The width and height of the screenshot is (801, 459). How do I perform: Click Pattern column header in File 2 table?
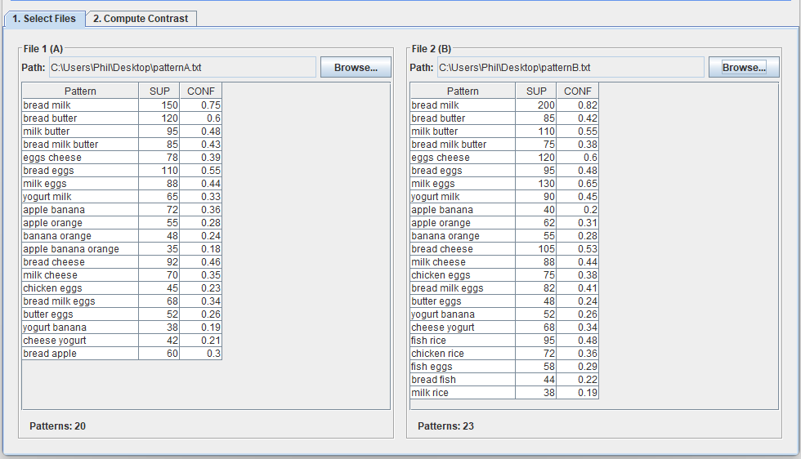click(x=463, y=91)
